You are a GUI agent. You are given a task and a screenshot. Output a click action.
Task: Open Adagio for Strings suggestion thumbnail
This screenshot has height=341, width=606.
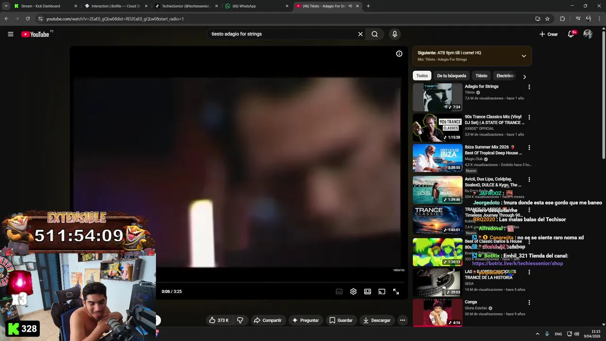click(x=437, y=97)
